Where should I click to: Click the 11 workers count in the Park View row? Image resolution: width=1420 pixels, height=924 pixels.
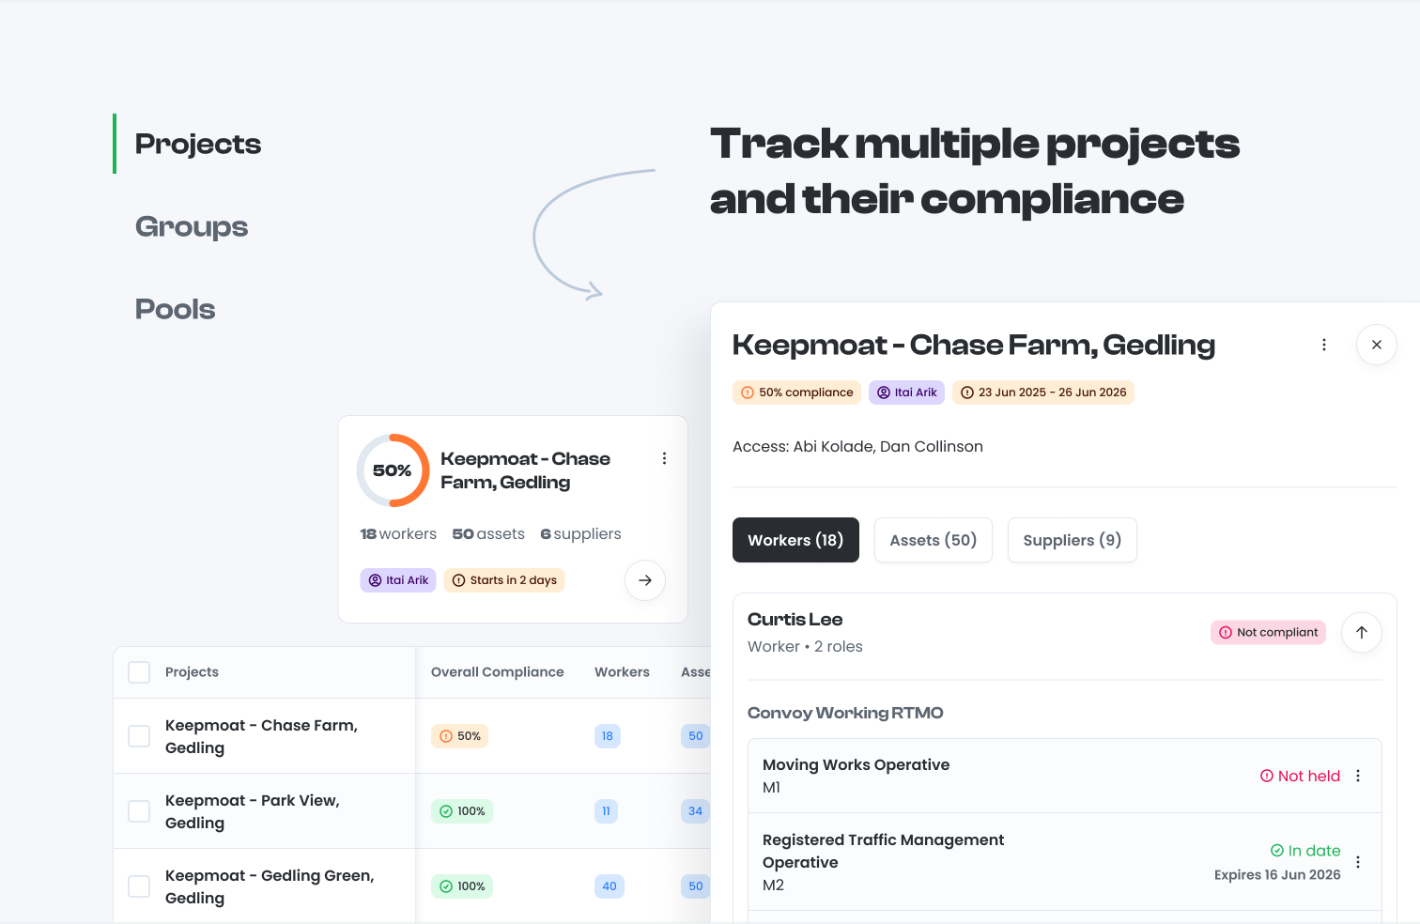606,811
